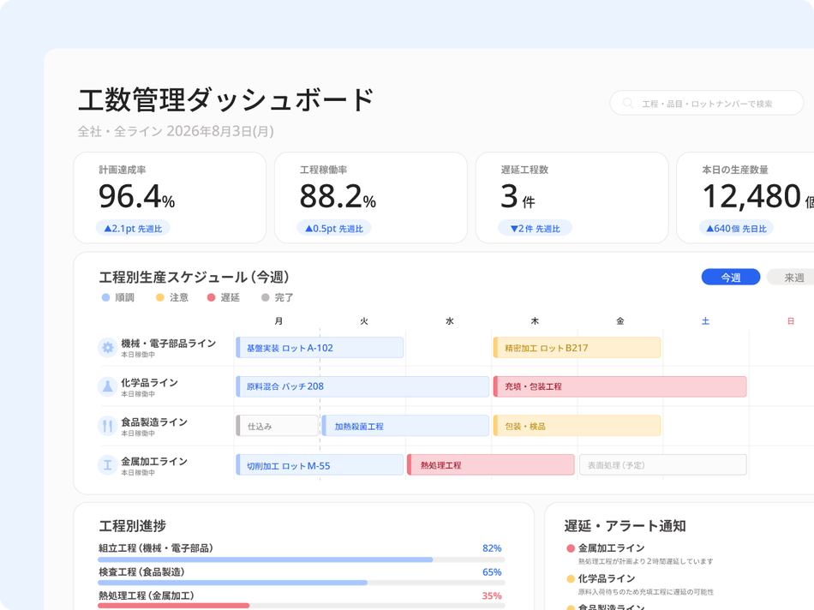The image size is (814, 610).
Task: Select the 化学品ライン schedule row label
Action: coord(149,383)
